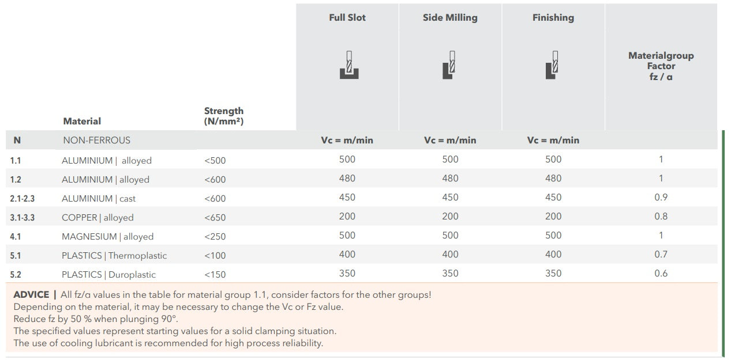The height and width of the screenshot is (360, 731).
Task: Click the 2.1-2.3 group code
Action: pyautogui.click(x=22, y=198)
